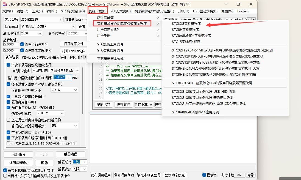Screen dimensions: 301x180
Task: Click the STC-ISP app icon in title bar
Action: coord(5,4)
